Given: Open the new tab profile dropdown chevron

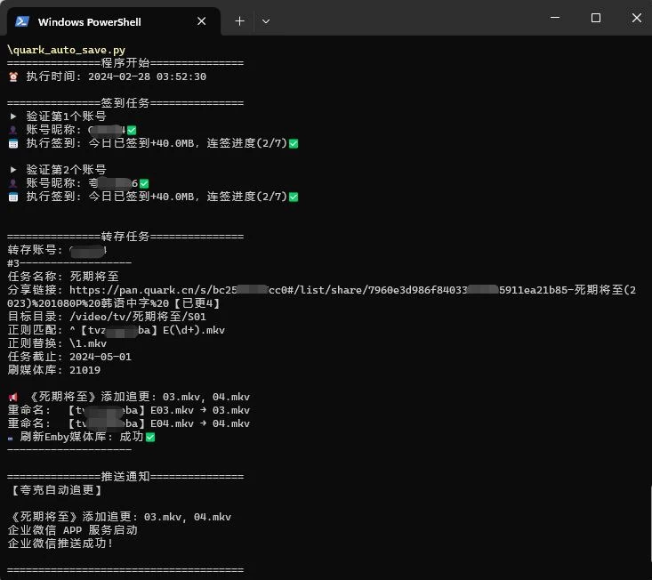Looking at the screenshot, I should tap(266, 21).
